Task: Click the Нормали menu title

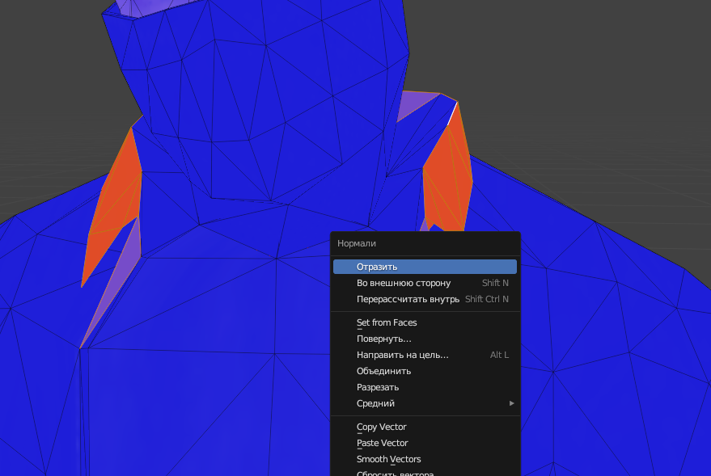Action: 357,243
